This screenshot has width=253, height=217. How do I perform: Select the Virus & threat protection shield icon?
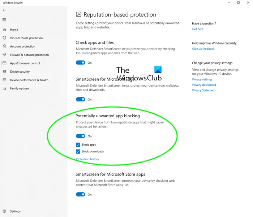click(4, 38)
